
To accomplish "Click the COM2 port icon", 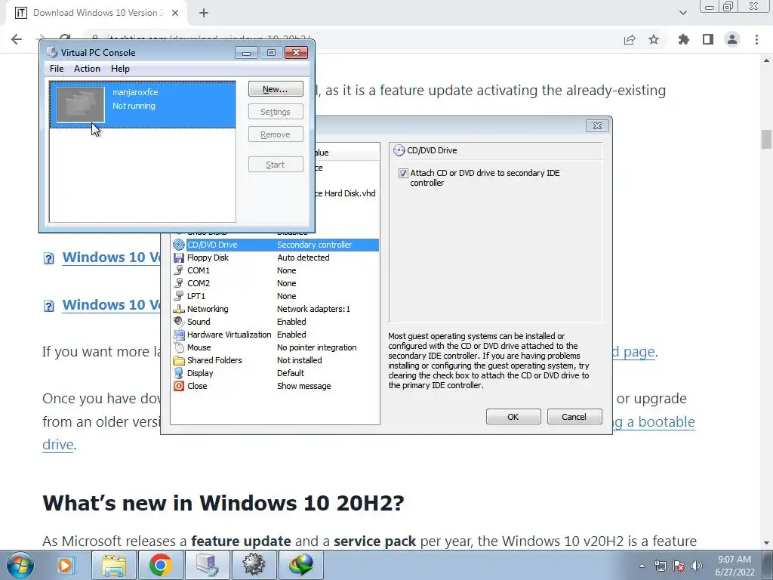I will (179, 283).
